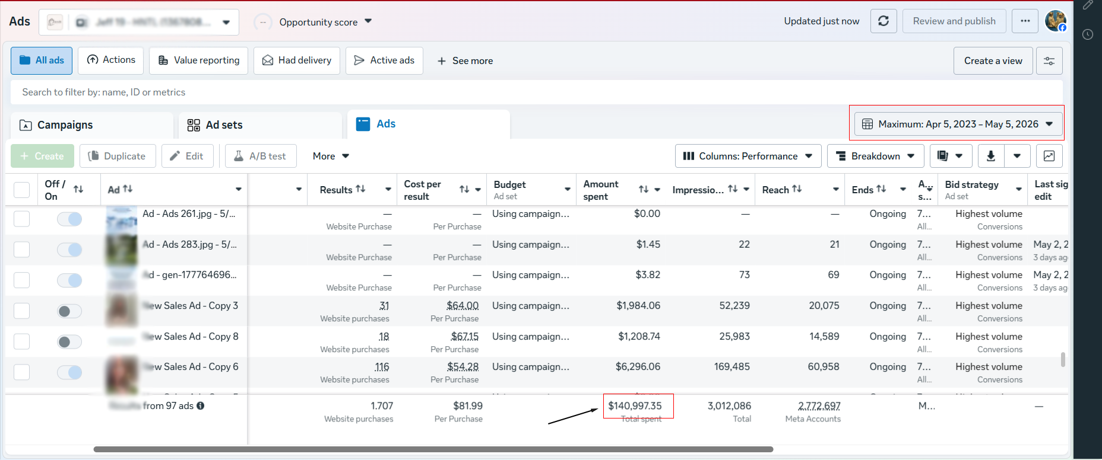Click the Review and publish button
The image size is (1102, 460).
954,21
